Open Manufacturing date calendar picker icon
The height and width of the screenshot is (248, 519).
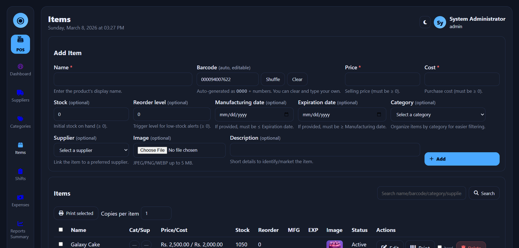286,115
